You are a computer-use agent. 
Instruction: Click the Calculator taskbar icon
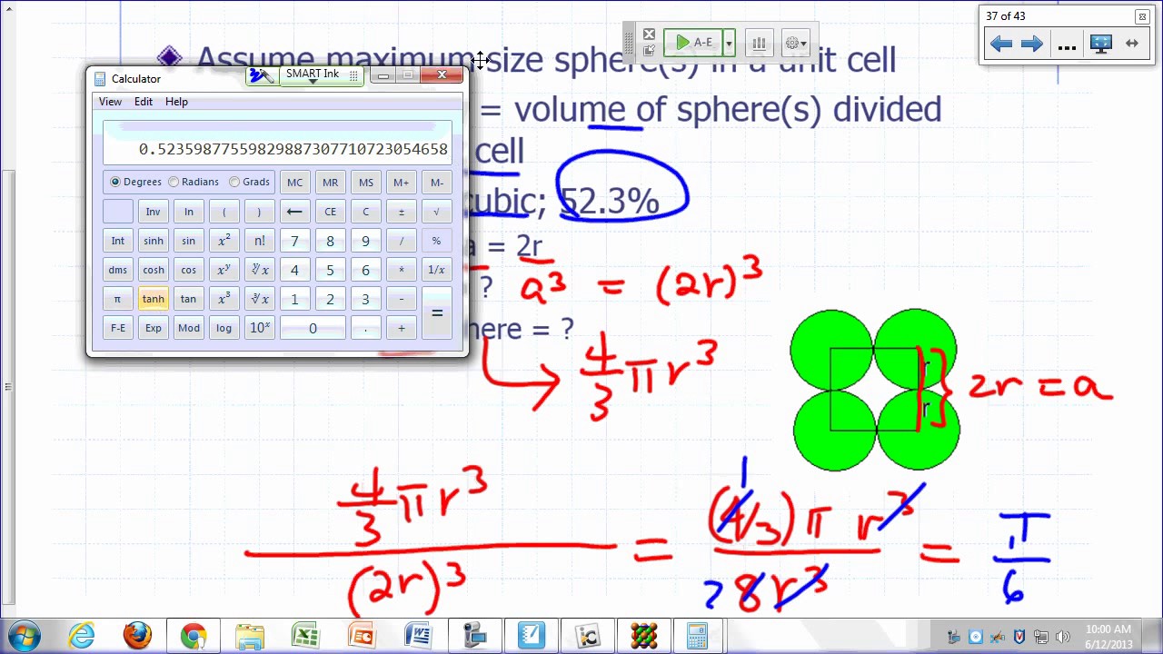[697, 636]
